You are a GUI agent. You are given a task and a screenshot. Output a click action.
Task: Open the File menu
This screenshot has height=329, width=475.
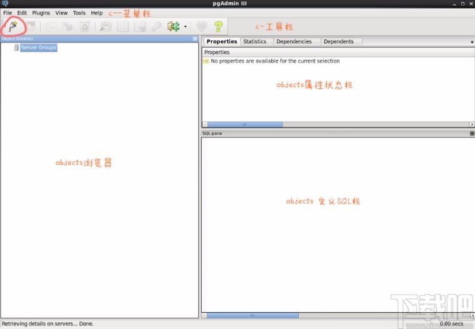pyautogui.click(x=7, y=13)
